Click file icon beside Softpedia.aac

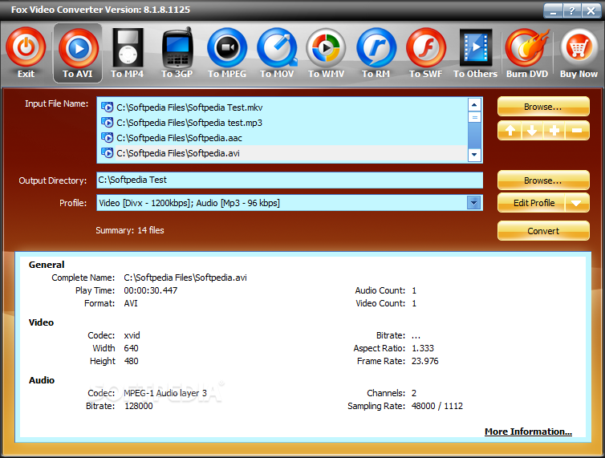click(x=107, y=138)
